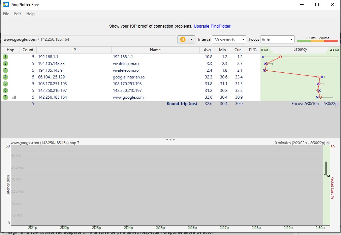Open the Help menu
341x235 pixels.
tap(30, 14)
